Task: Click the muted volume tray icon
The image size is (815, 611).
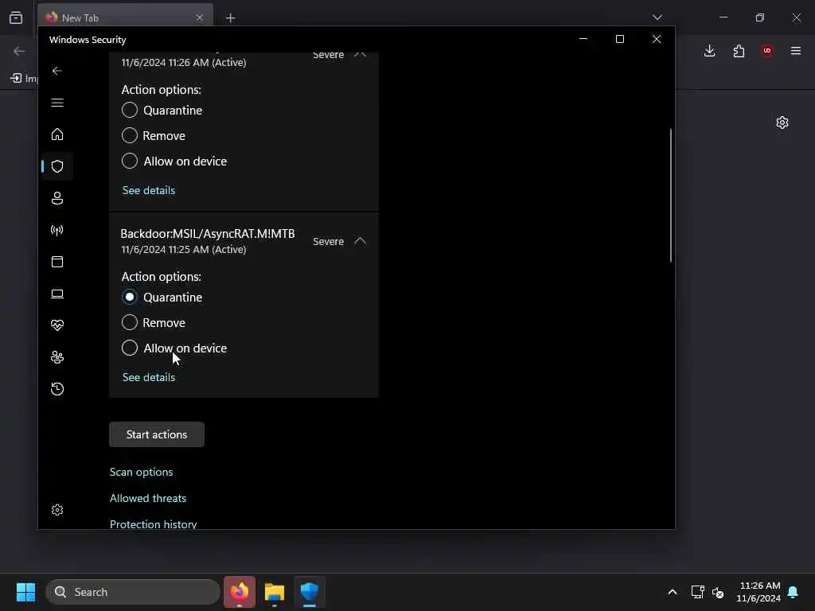Action: (718, 592)
